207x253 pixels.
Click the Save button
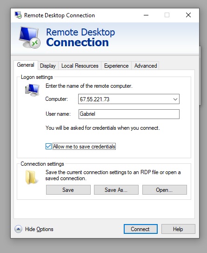(68, 190)
